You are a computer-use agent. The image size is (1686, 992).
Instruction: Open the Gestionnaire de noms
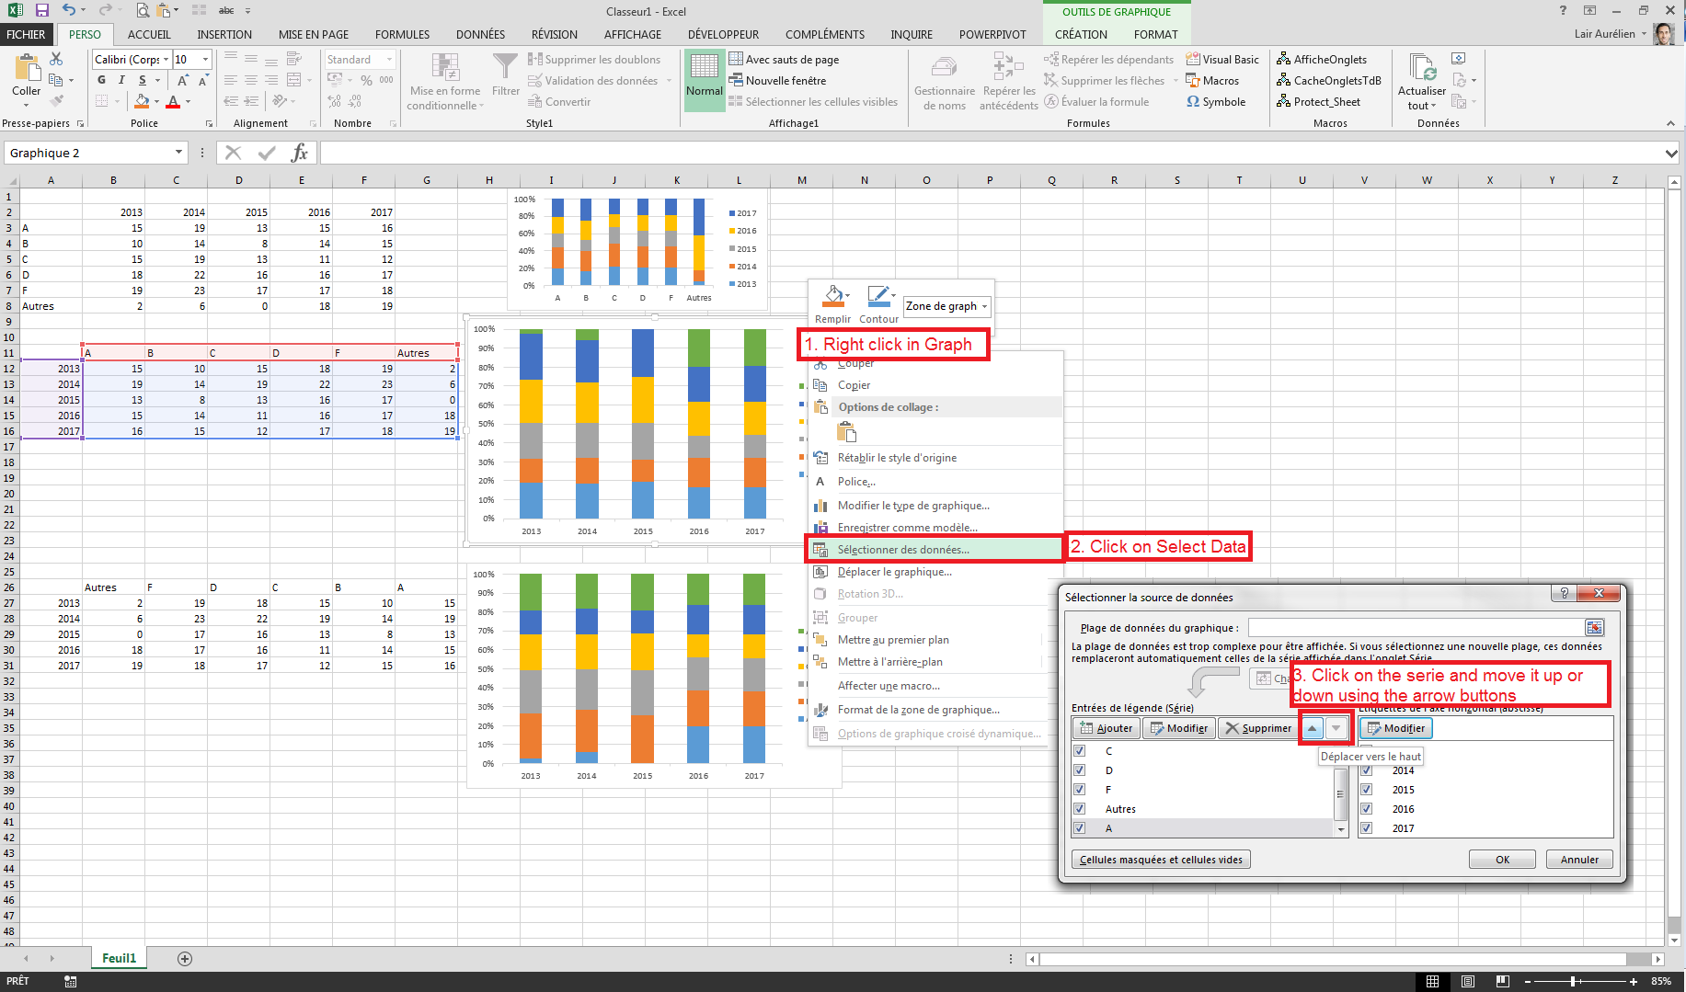pos(945,81)
